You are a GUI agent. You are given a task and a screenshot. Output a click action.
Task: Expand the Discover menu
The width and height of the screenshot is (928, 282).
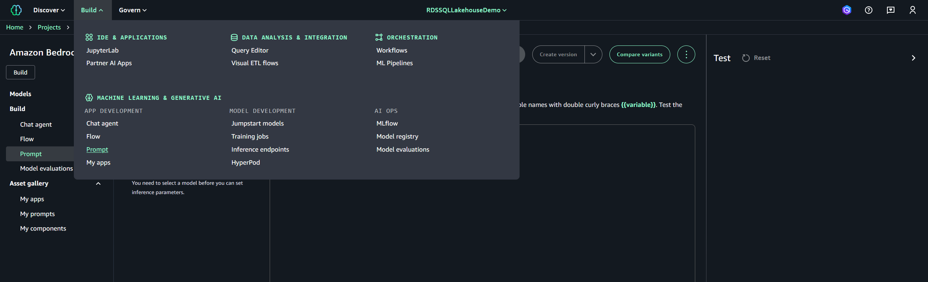[49, 10]
